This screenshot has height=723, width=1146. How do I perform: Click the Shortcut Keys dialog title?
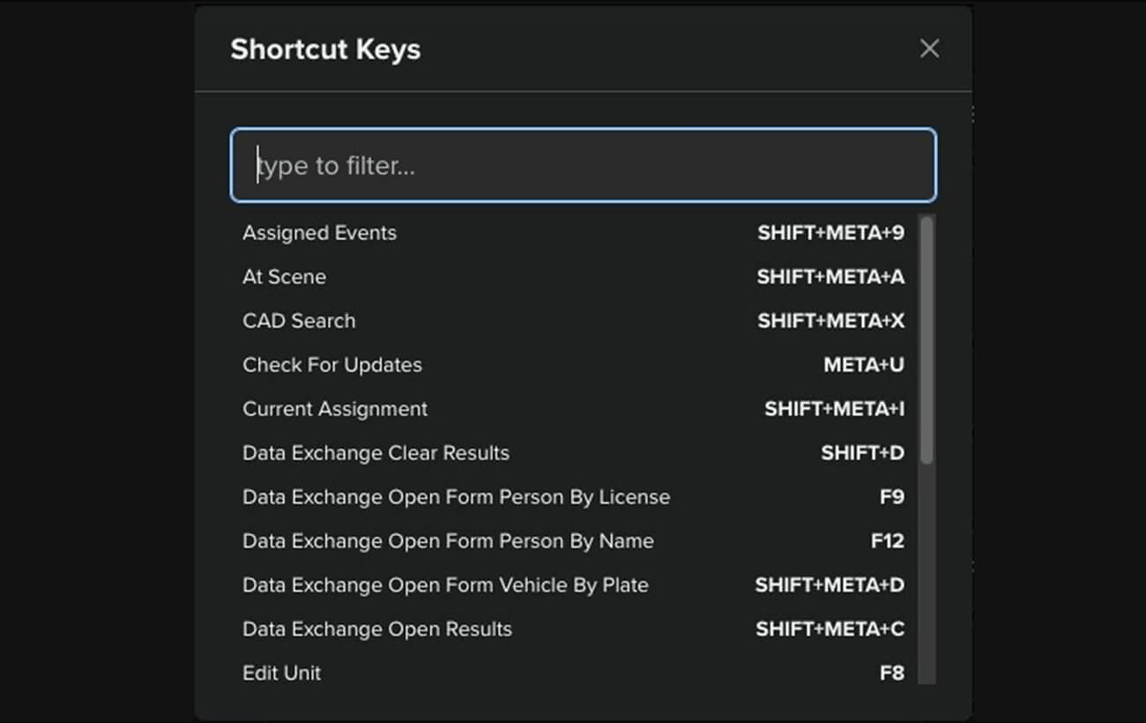(325, 49)
